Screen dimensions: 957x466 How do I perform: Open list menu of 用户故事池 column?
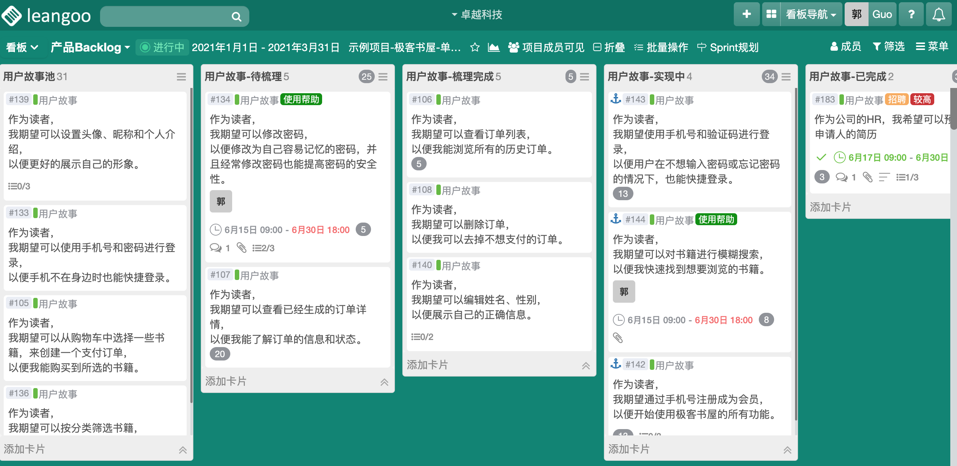coord(181,77)
